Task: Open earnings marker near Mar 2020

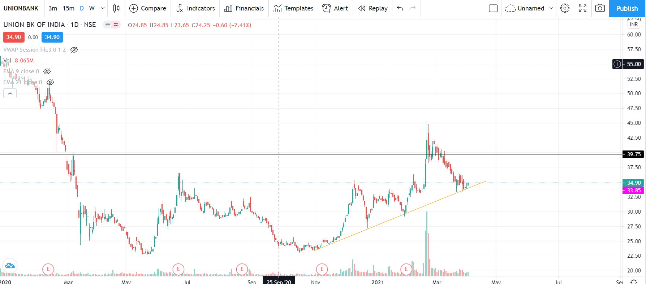Action: click(x=48, y=269)
